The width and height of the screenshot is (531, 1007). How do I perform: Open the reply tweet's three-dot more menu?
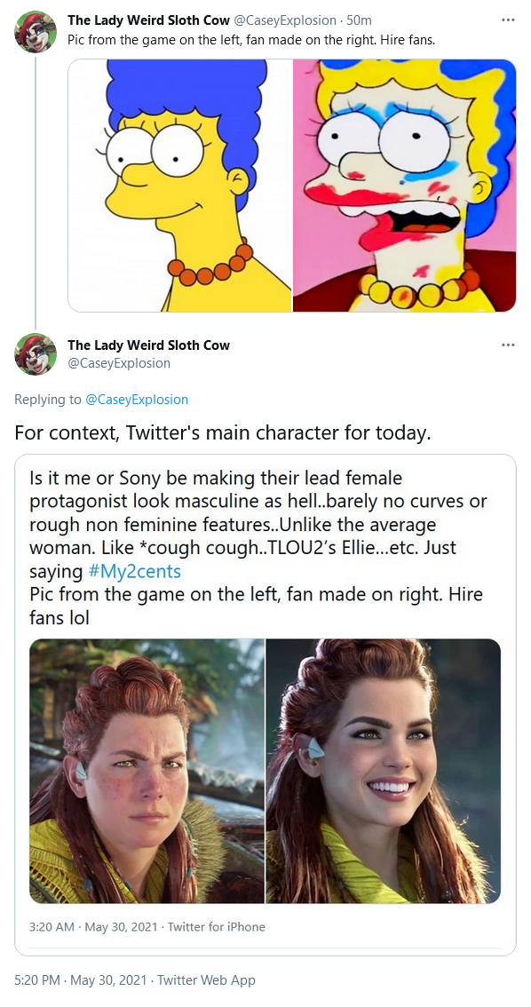coord(508,345)
